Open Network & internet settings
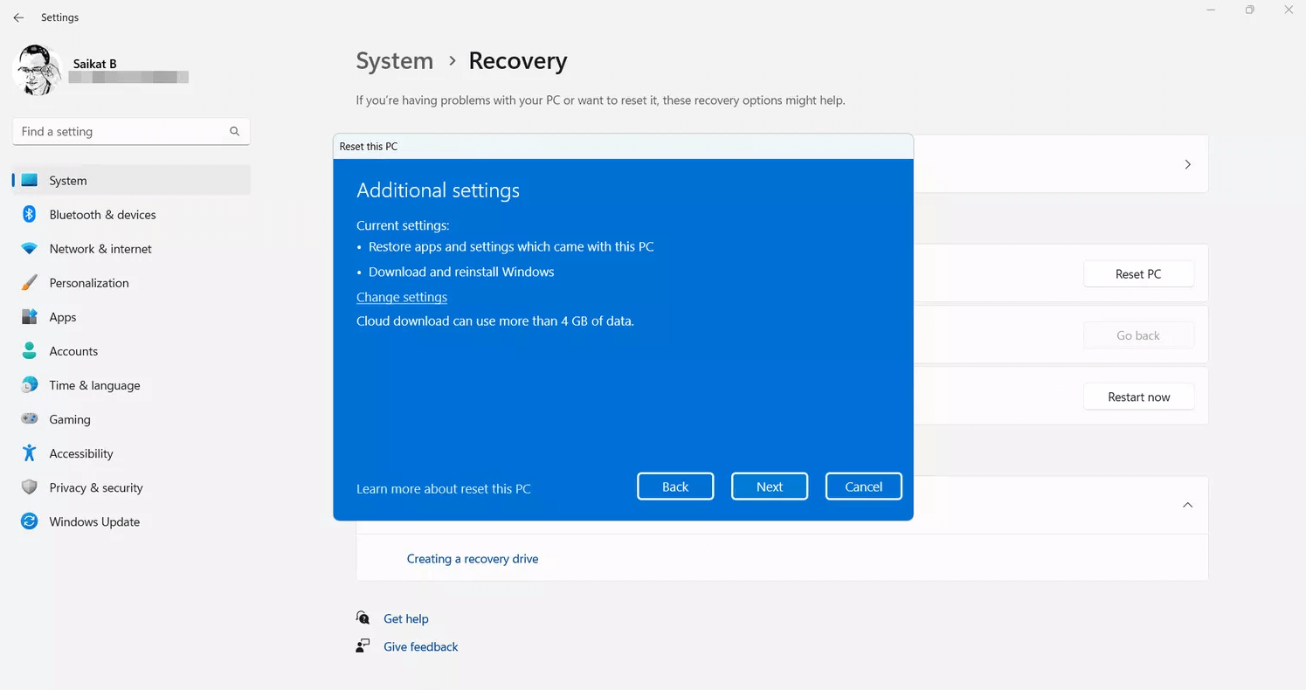Image resolution: width=1306 pixels, height=690 pixels. pyautogui.click(x=100, y=248)
